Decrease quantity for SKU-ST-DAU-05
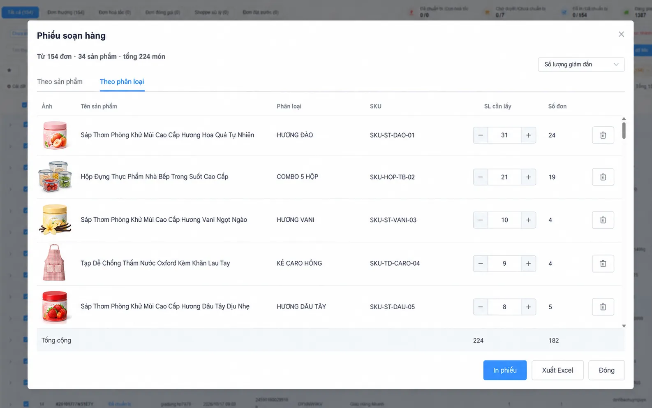This screenshot has height=408, width=652. (481, 307)
